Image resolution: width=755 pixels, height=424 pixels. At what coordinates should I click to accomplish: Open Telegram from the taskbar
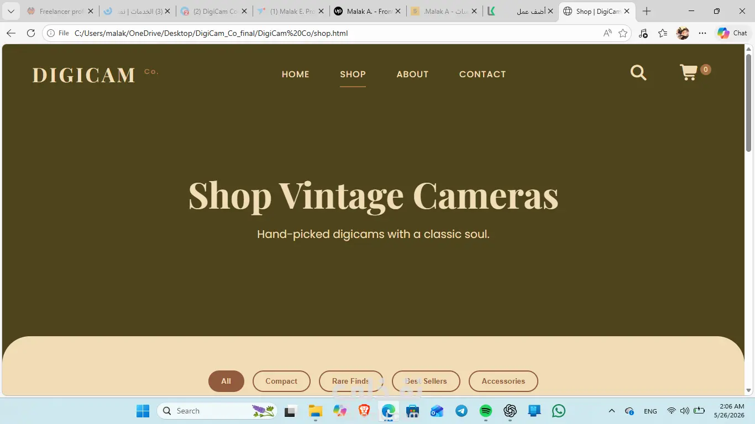(462, 411)
